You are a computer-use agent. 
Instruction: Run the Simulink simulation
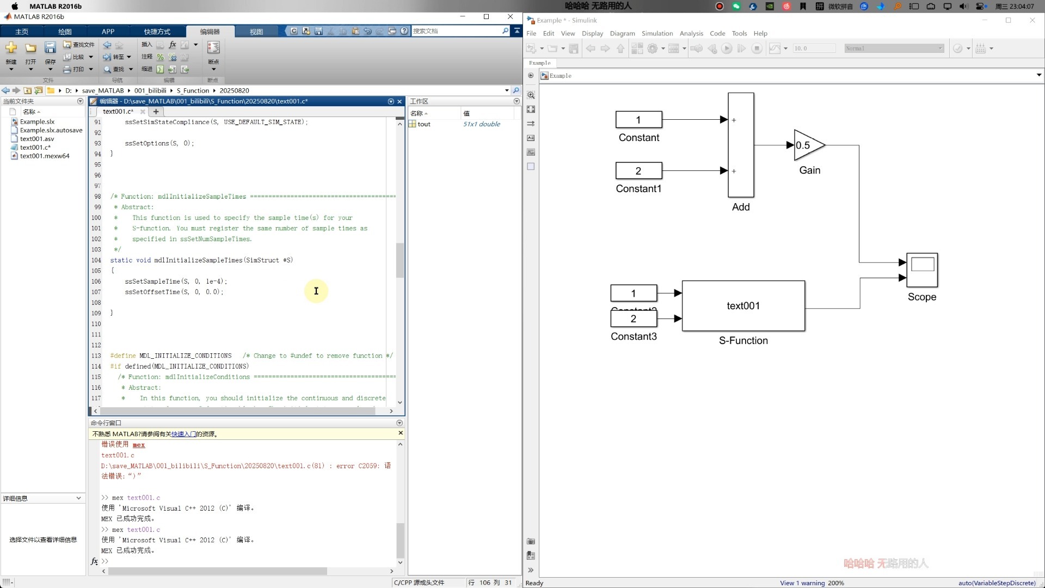click(727, 48)
